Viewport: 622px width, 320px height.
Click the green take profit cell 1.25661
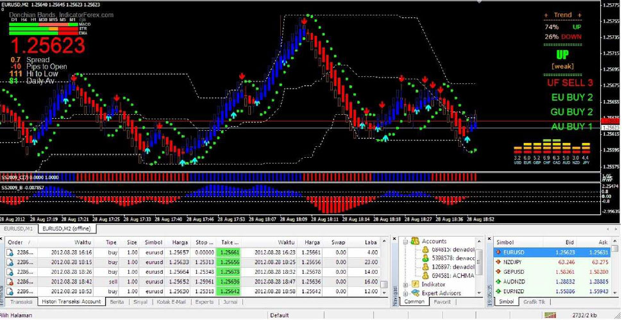pyautogui.click(x=228, y=252)
